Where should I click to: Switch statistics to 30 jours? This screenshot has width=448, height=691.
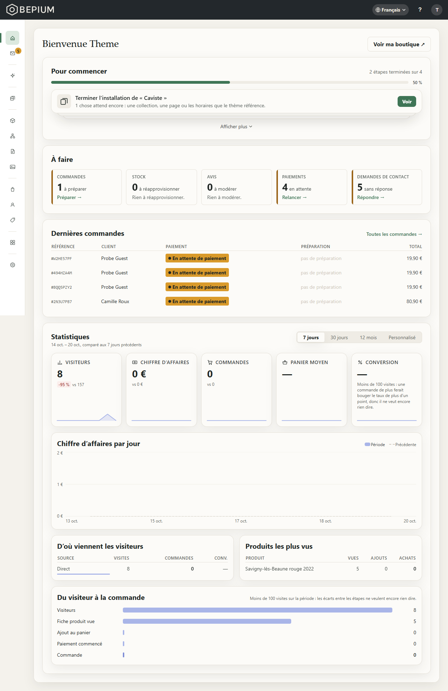(x=339, y=337)
